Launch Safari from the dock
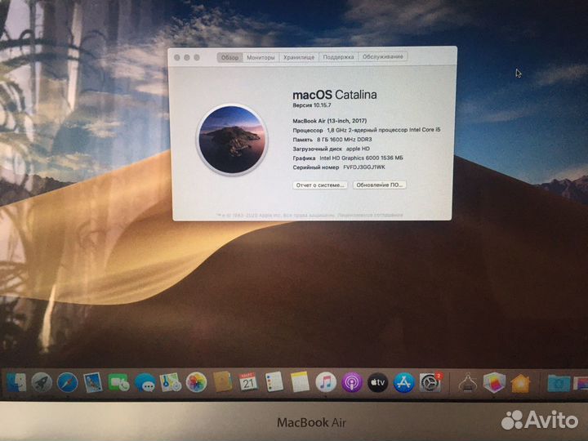The height and width of the screenshot is (441, 588). point(68,382)
